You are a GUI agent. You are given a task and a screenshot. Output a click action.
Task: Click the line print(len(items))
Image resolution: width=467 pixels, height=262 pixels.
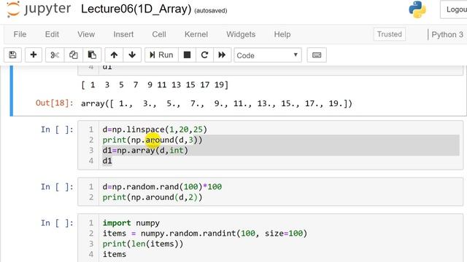point(143,244)
